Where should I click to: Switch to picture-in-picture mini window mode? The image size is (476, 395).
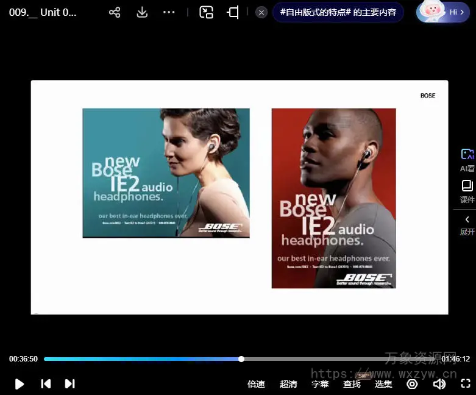pyautogui.click(x=207, y=12)
